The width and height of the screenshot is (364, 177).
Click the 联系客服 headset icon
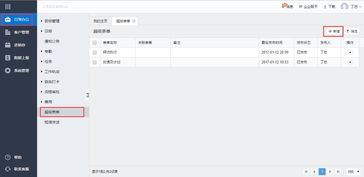click(x=8, y=169)
